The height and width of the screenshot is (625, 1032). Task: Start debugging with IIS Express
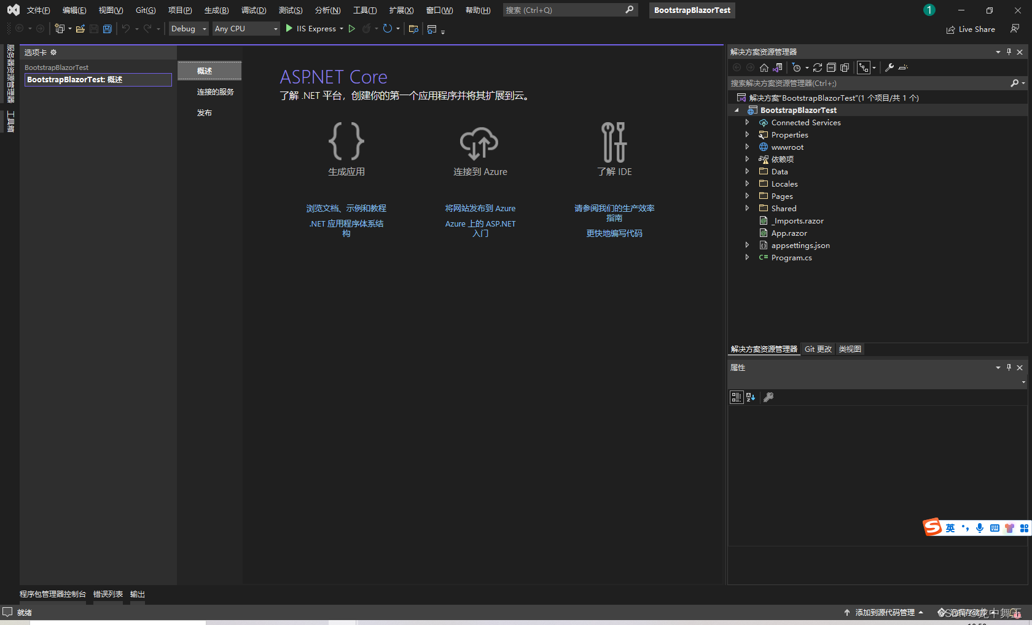(311, 29)
